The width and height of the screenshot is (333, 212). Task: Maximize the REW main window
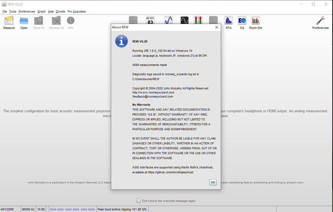point(313,4)
